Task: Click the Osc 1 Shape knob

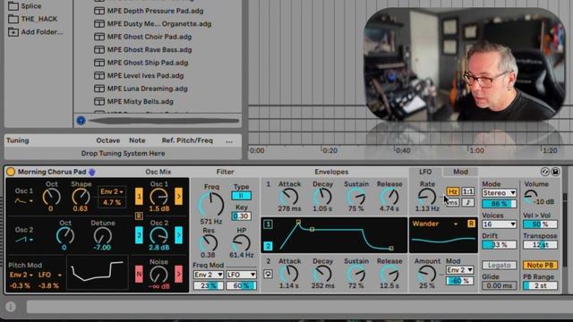Action: point(81,197)
